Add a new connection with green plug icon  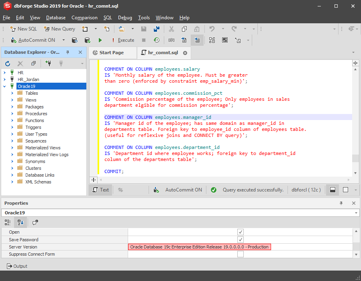click(48, 63)
